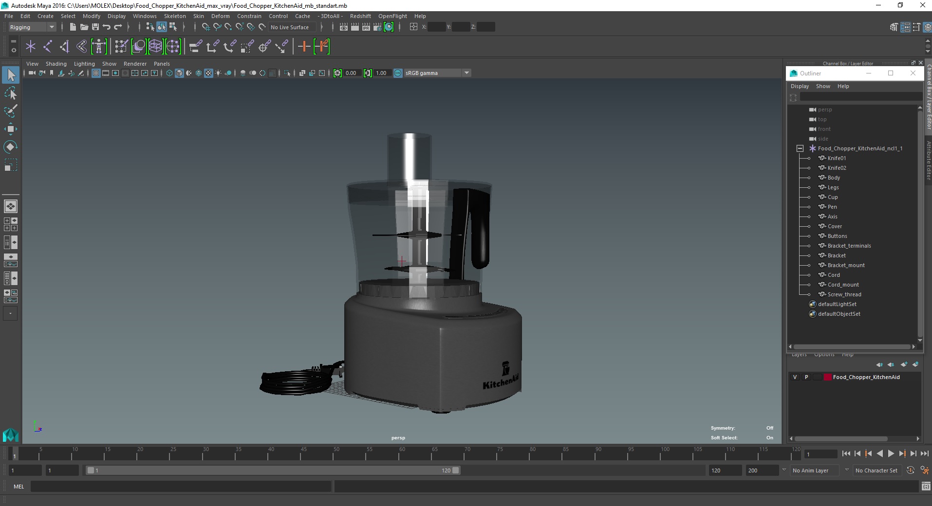Image resolution: width=932 pixels, height=506 pixels.
Task: Toggle use all lights in viewport toolbar
Action: pyautogui.click(x=218, y=73)
